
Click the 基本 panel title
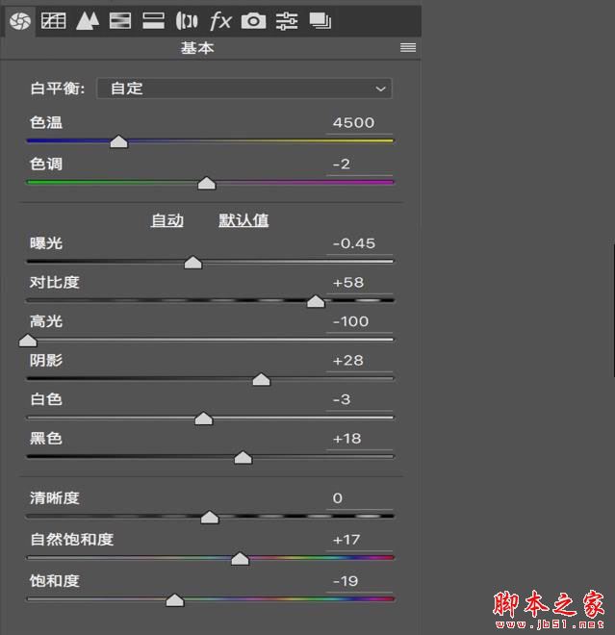(197, 48)
